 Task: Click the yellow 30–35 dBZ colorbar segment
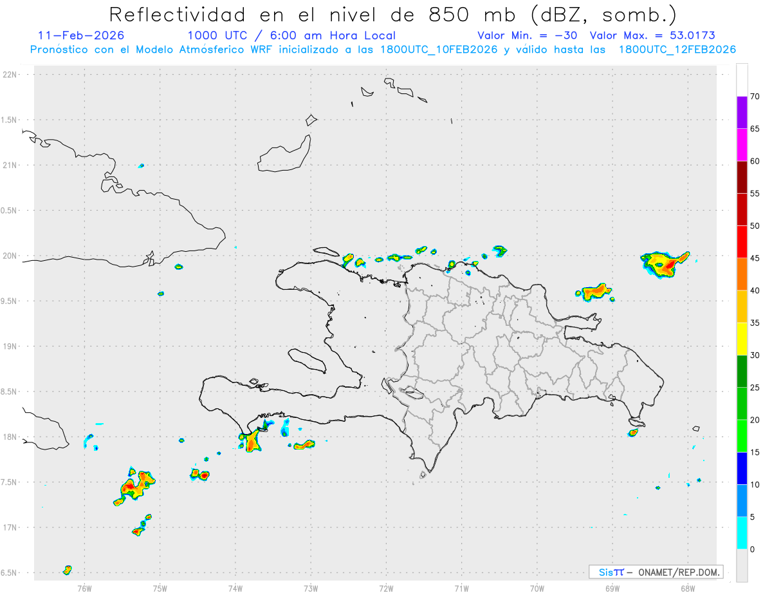click(x=742, y=339)
